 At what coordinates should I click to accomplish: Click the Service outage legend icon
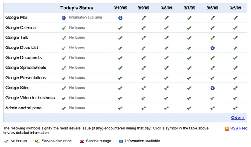(x=82, y=141)
